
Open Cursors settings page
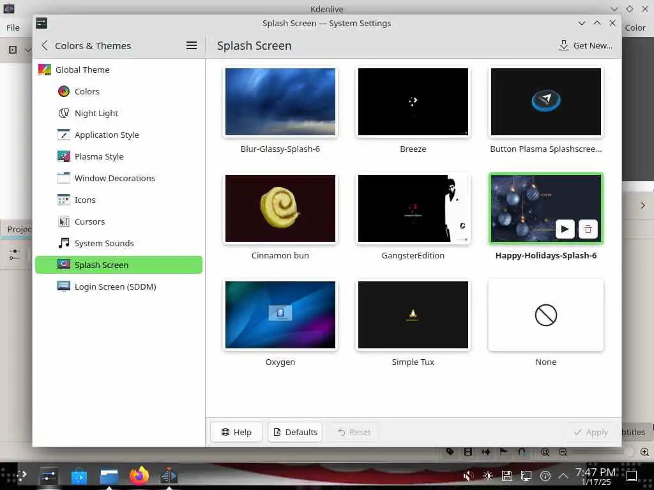point(119,221)
